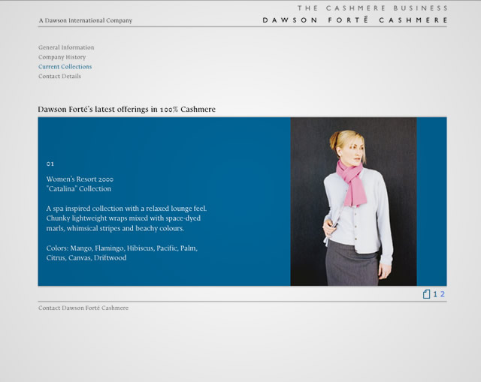Click the Dawson Forté Cashmere header logo
Image resolution: width=481 pixels, height=382 pixels.
click(355, 20)
